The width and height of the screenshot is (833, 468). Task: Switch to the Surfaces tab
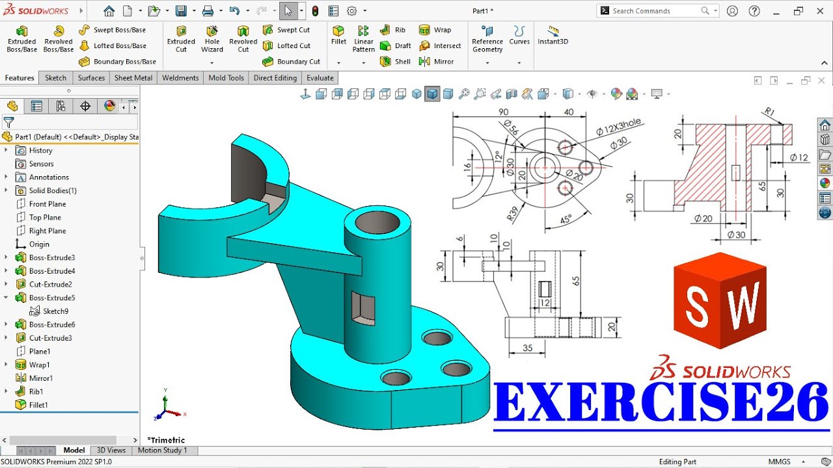[91, 78]
